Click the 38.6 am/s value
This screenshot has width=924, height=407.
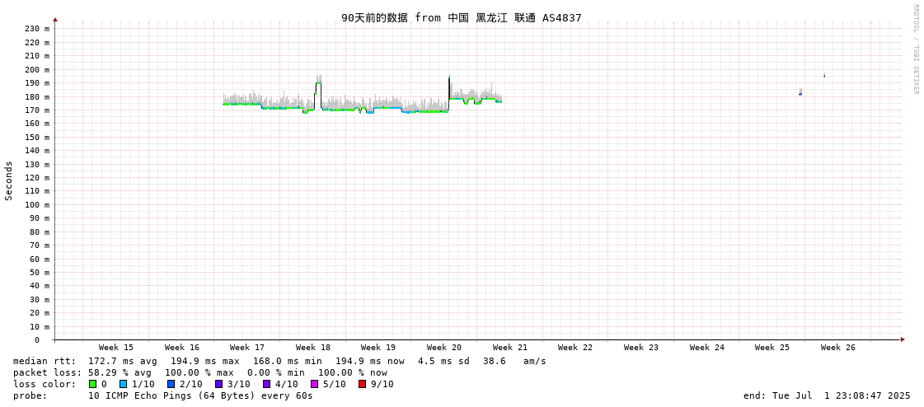pyautogui.click(x=514, y=361)
